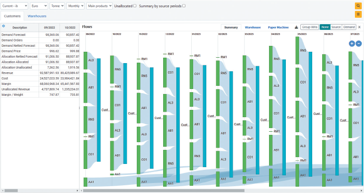Click the orange search icon button
This screenshot has height=193, width=364.
[x=358, y=6]
